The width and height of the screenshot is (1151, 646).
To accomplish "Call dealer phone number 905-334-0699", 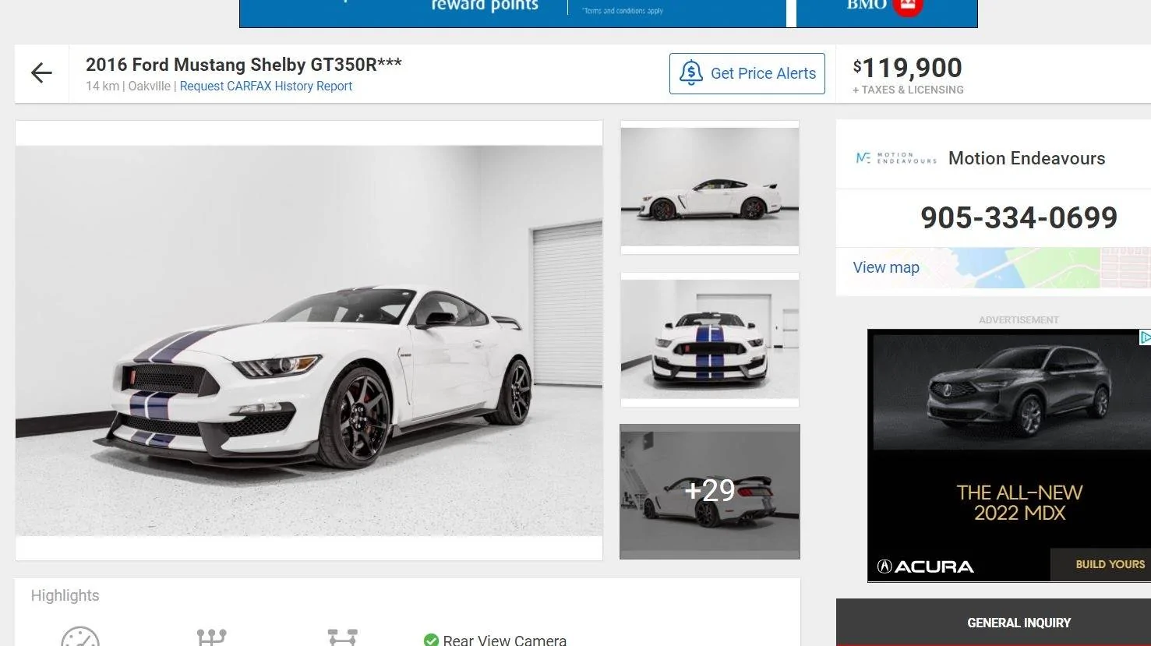I will [x=1019, y=217].
